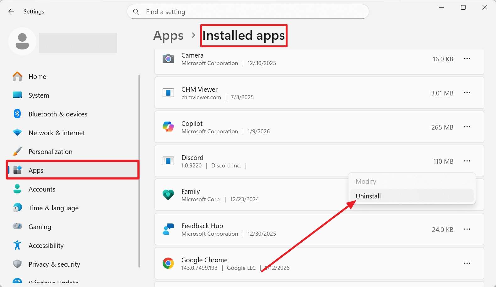Screen dimensions: 496x287
Task: Click the Camera app icon
Action: pos(168,59)
